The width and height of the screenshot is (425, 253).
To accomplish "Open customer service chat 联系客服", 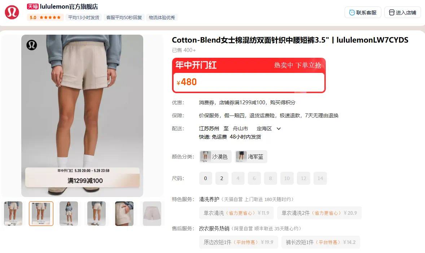I will click(x=363, y=13).
